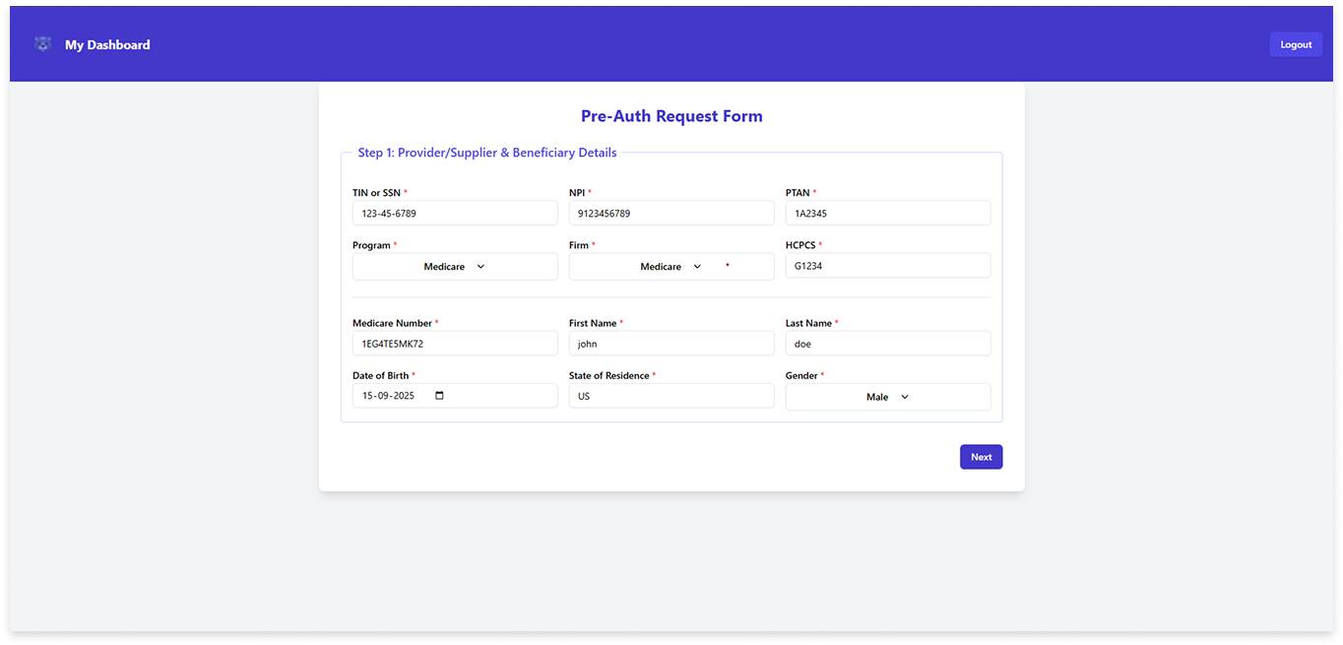The height and width of the screenshot is (645, 1343).
Task: Click the Pre-Auth Request Form heading
Action: [x=671, y=116]
